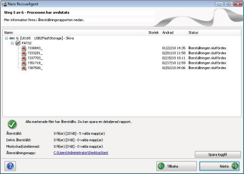The height and width of the screenshot is (174, 244).
Task: Select the ?351718_ entry
Action: (35, 63)
